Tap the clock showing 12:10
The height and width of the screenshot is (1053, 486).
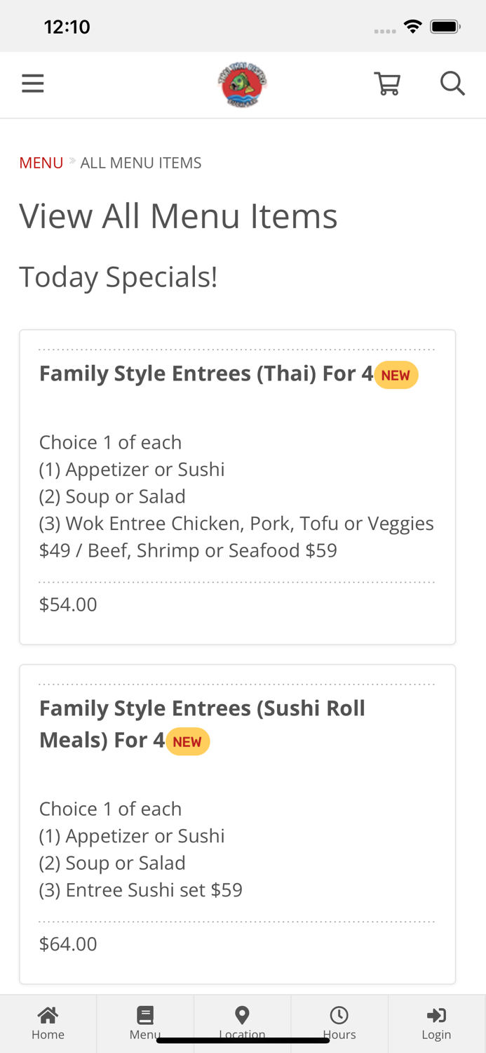(67, 26)
